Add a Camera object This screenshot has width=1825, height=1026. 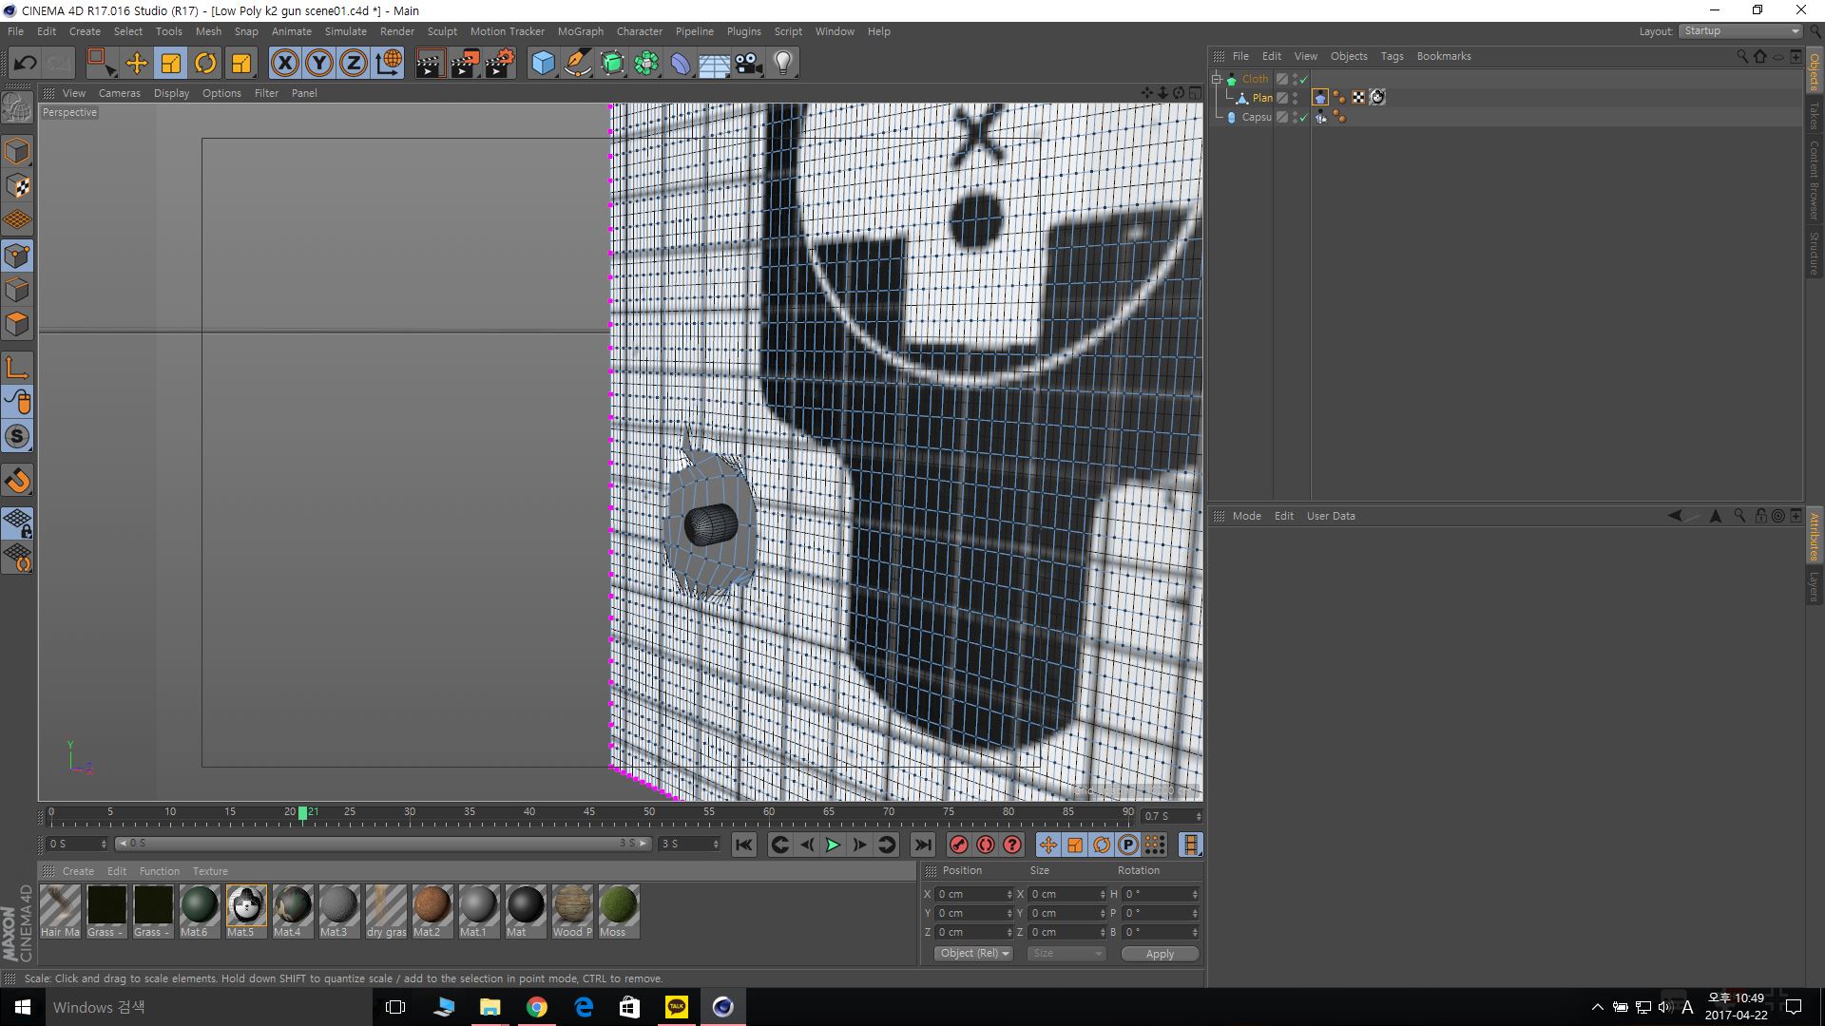coord(749,64)
